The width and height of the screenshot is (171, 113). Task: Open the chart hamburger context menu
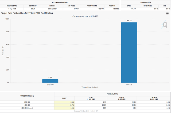167,13
